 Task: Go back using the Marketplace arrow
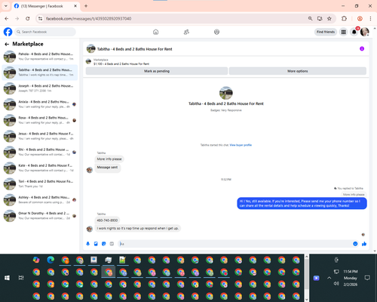[7, 44]
